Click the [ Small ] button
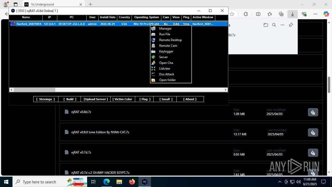The image size is (332, 187). click(165, 99)
